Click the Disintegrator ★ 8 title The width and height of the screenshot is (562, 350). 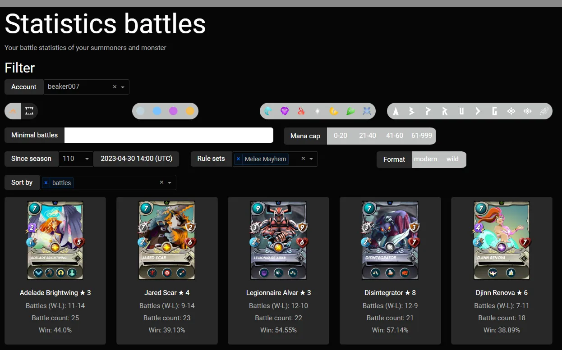[x=390, y=293]
